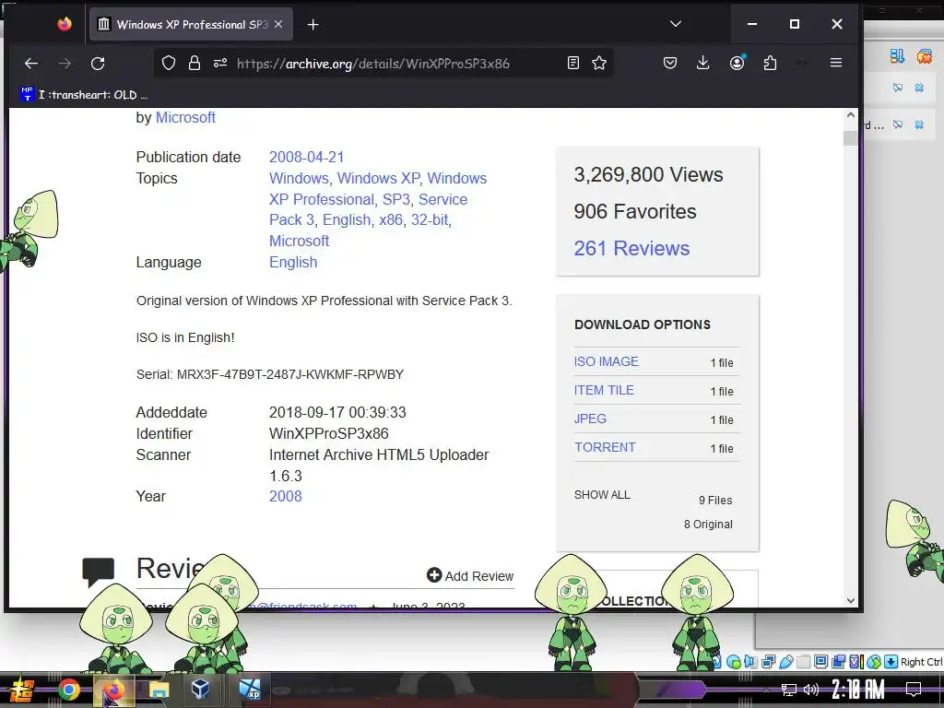Open the notification center icon
The image size is (944, 708).
tap(914, 689)
